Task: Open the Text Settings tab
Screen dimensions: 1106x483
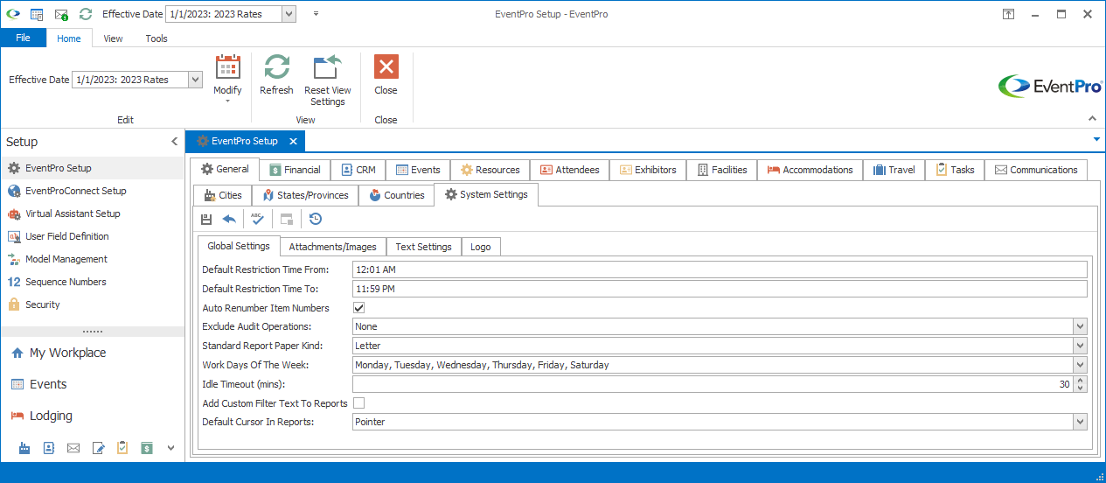Action: click(423, 247)
